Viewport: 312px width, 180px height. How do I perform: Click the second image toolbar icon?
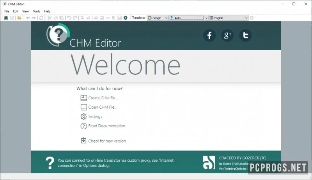(x=102, y=18)
